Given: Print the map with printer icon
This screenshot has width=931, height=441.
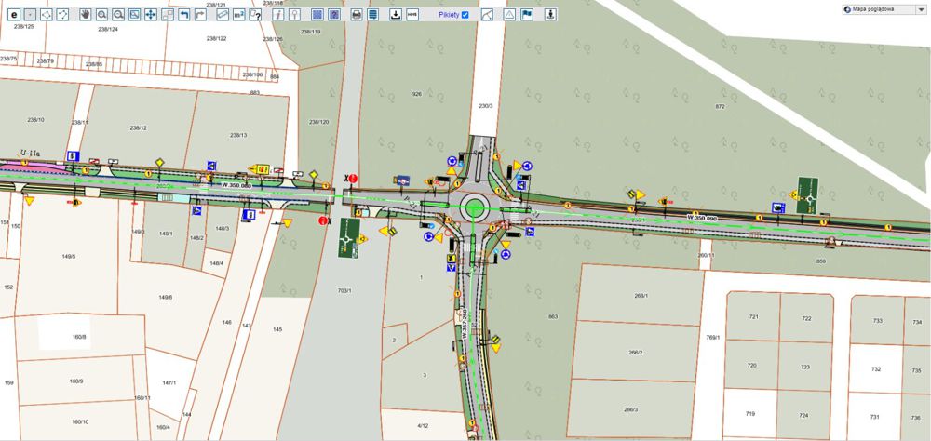Looking at the screenshot, I should click(357, 15).
